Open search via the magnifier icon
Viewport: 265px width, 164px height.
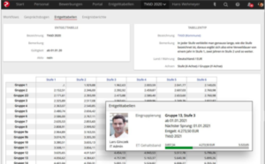(226, 5)
